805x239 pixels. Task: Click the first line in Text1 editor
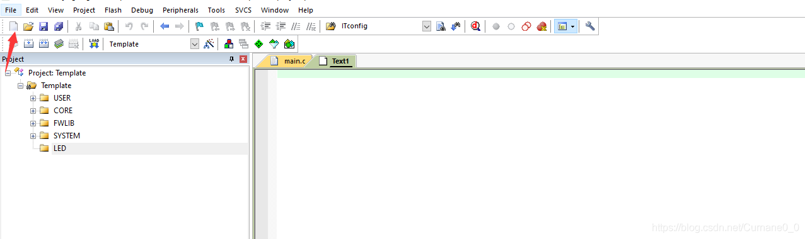[x=540, y=74]
